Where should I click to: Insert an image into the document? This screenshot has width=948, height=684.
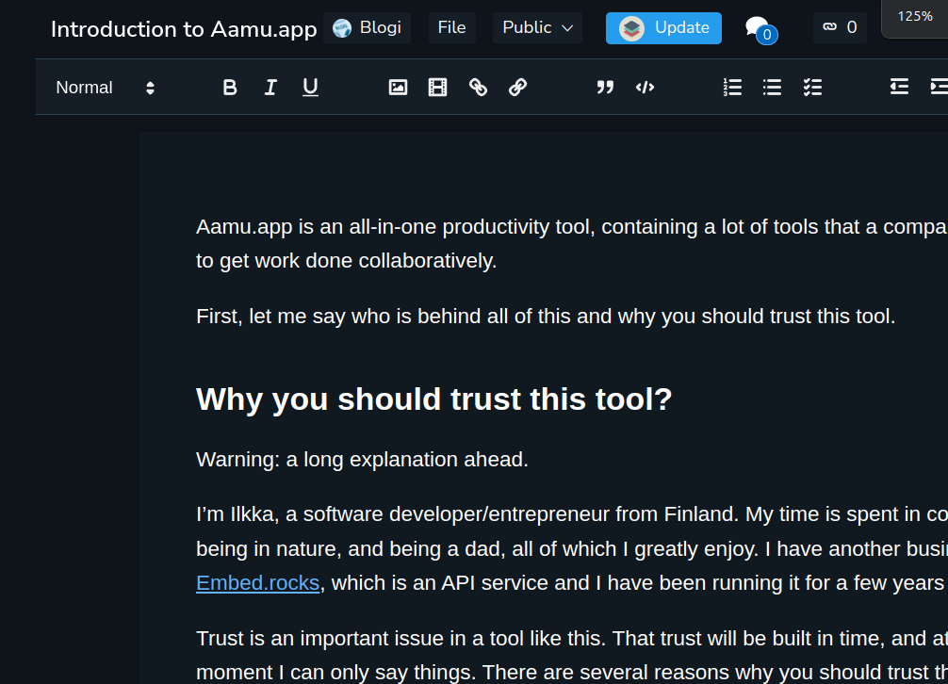coord(398,88)
